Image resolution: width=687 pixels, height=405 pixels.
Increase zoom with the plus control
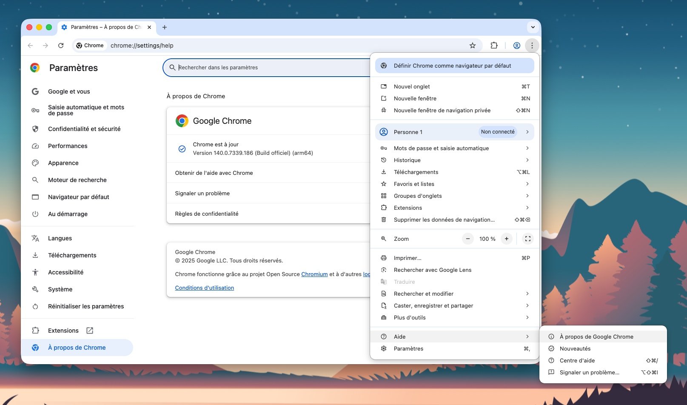(x=506, y=239)
